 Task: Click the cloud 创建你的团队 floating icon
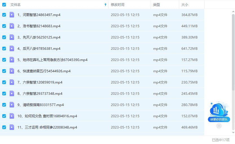click(x=219, y=112)
